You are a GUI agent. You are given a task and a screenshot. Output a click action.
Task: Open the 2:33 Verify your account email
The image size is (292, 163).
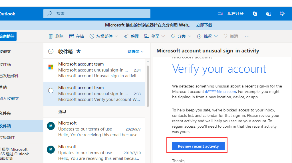point(94,94)
